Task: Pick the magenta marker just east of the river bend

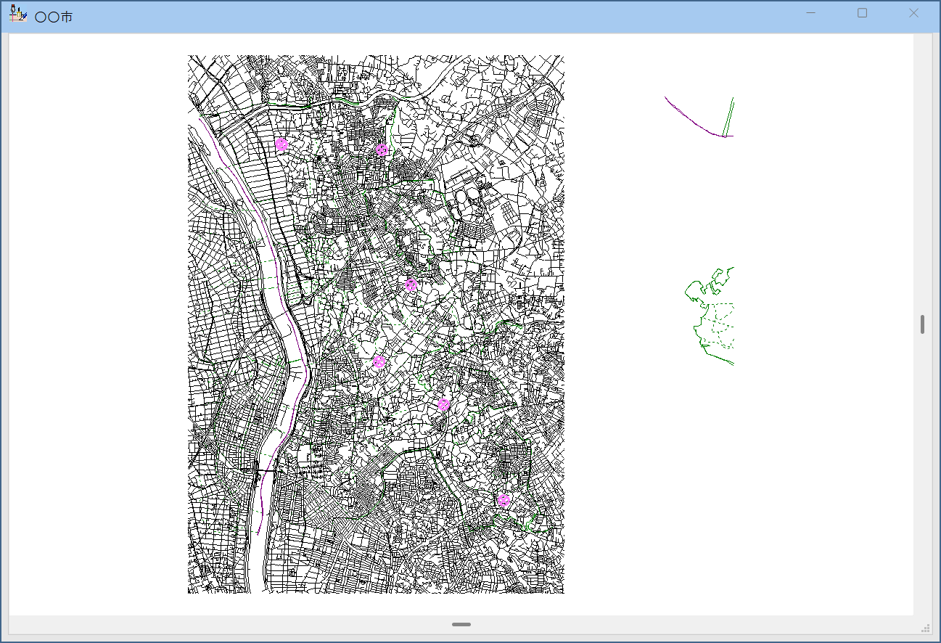Action: 379,361
